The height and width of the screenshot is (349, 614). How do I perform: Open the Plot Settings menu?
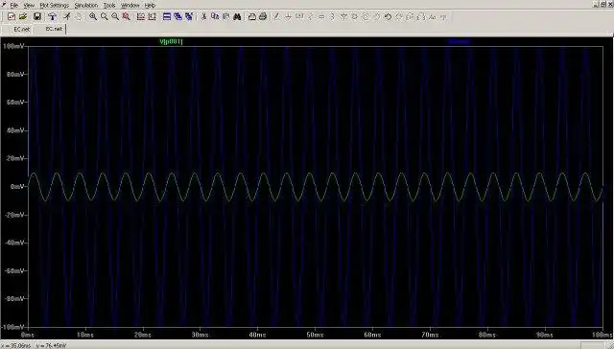coord(54,6)
